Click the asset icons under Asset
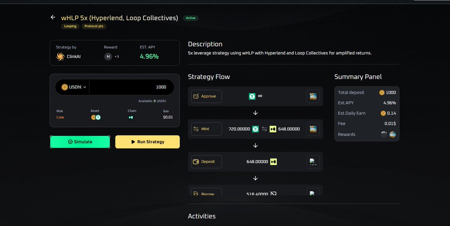Screen dimensions: 450x226 tap(96, 117)
